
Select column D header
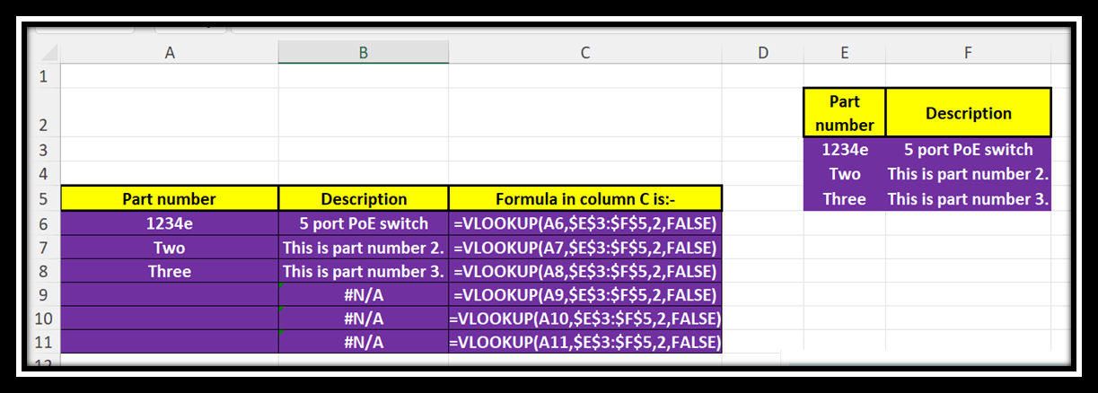[763, 53]
